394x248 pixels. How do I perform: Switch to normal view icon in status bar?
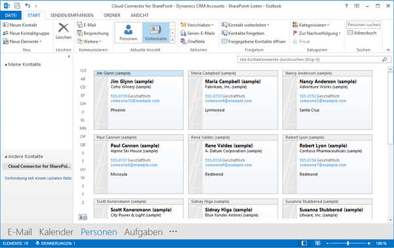click(304, 243)
